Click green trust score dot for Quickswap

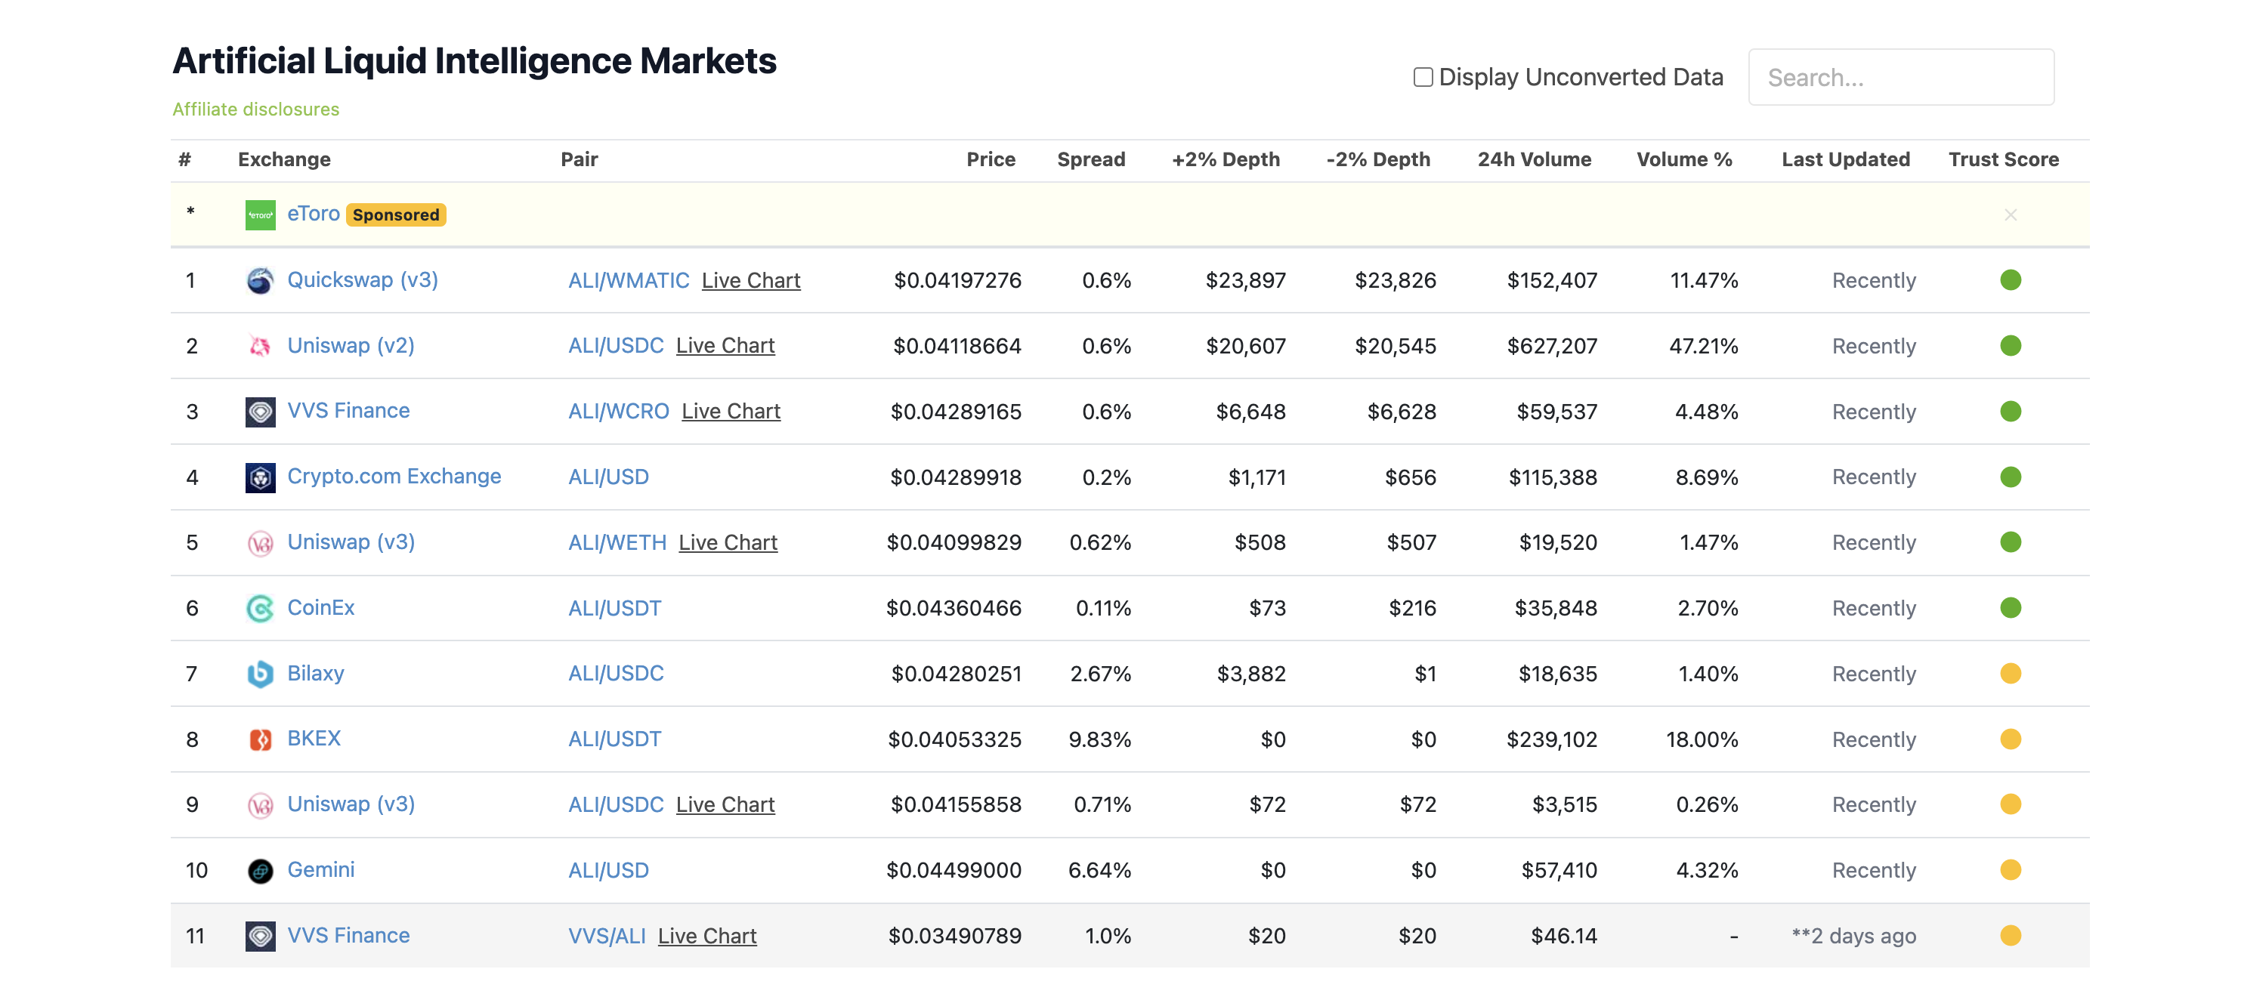pos(2010,280)
